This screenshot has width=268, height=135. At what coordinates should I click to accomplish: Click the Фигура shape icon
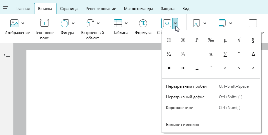click(x=65, y=23)
